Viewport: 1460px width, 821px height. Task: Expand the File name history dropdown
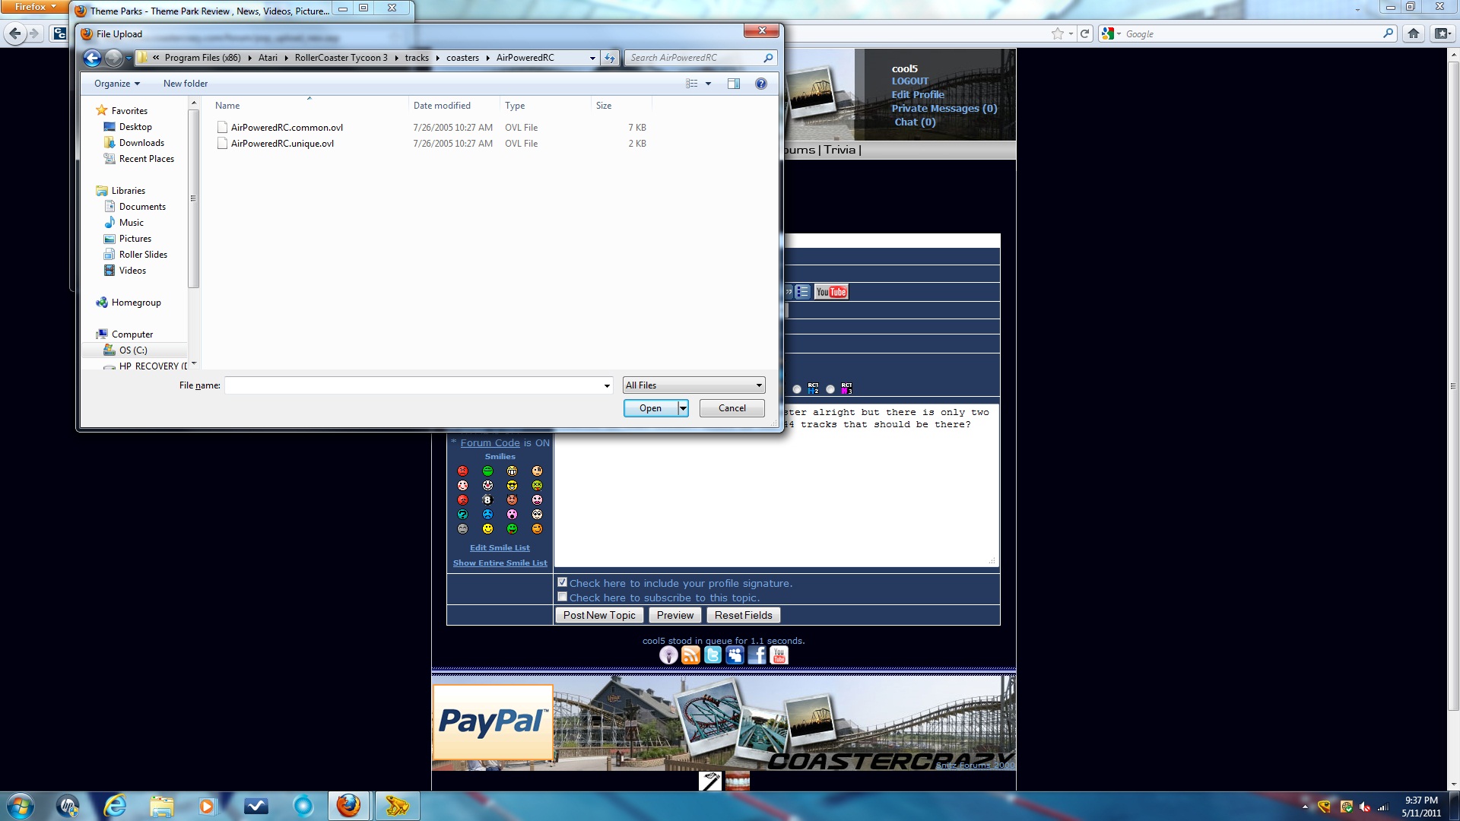point(607,385)
